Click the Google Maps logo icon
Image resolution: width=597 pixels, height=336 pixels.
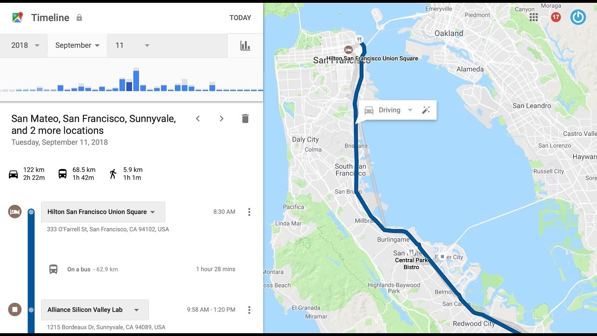(18, 18)
